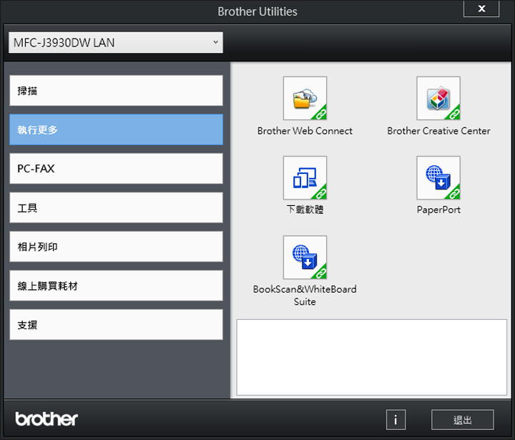The height and width of the screenshot is (440, 515).
Task: Click the information (i) button
Action: click(x=396, y=420)
